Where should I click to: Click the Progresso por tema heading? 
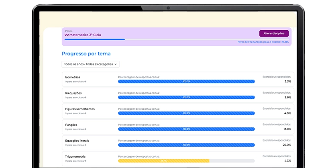click(86, 53)
